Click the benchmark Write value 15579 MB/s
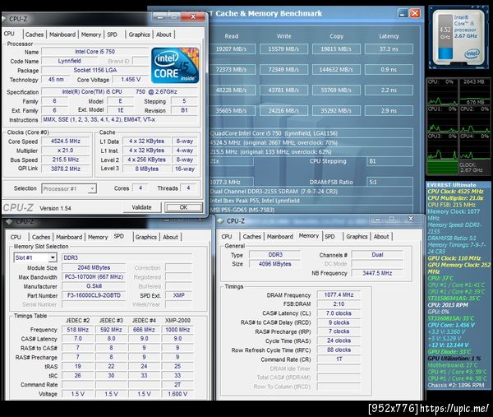 click(283, 49)
